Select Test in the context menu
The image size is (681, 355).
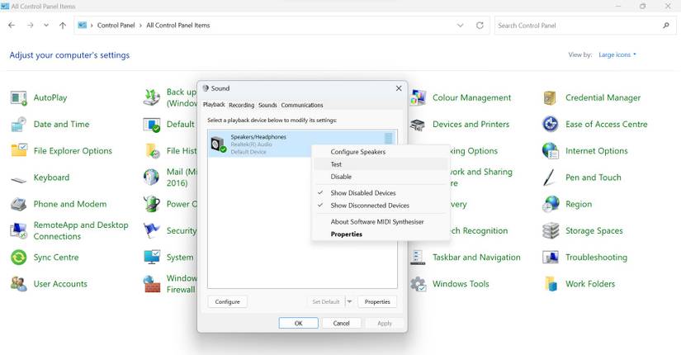point(380,164)
